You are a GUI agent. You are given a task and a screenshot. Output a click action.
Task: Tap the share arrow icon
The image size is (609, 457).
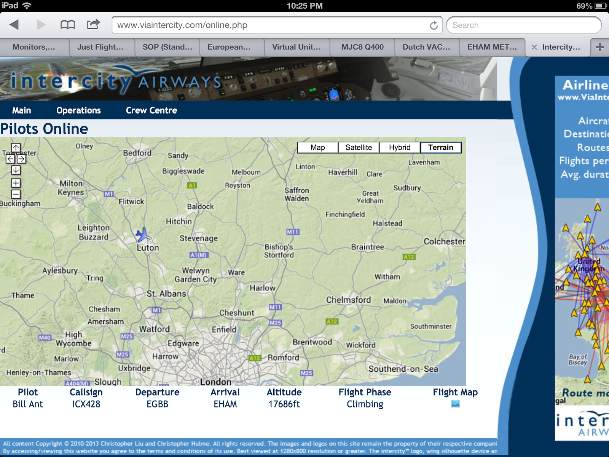click(x=93, y=24)
